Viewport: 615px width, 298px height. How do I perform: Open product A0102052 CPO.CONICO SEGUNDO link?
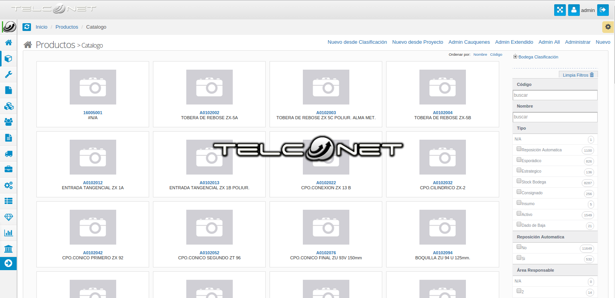click(210, 253)
